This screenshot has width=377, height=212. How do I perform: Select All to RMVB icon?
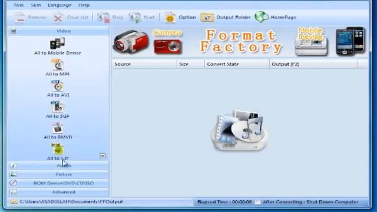coord(58,128)
